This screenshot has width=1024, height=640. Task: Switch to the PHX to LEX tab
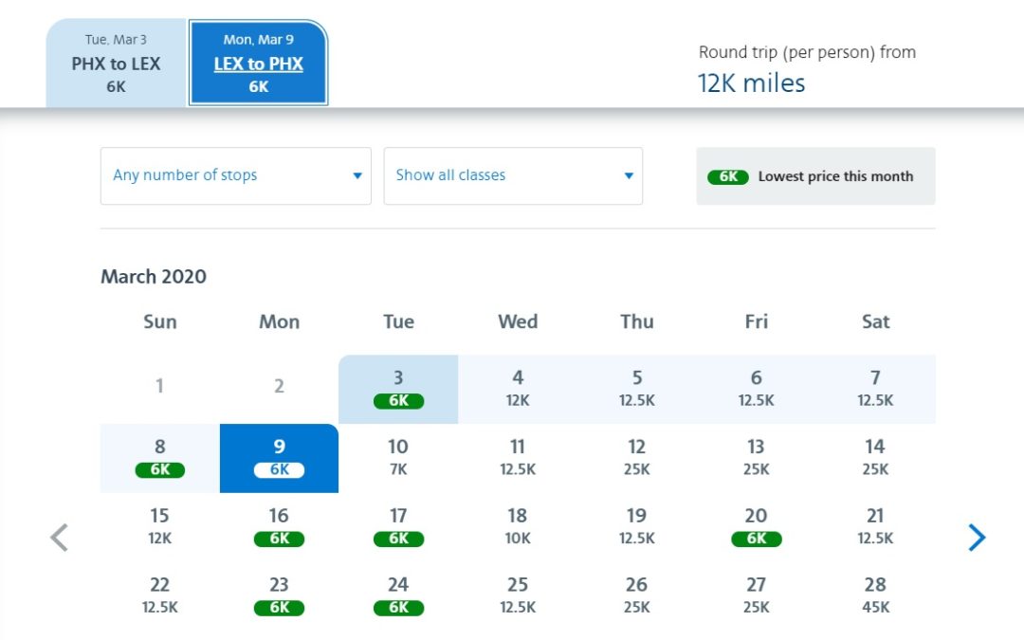pos(116,64)
